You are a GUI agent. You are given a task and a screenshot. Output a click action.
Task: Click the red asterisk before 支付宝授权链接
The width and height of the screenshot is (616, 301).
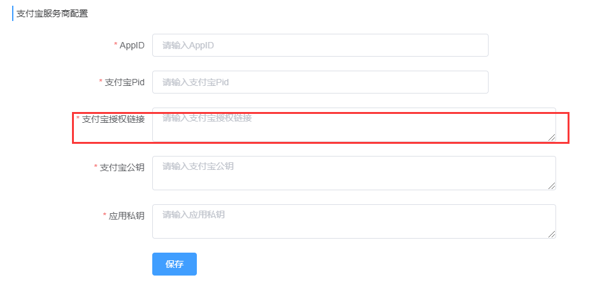(78, 119)
